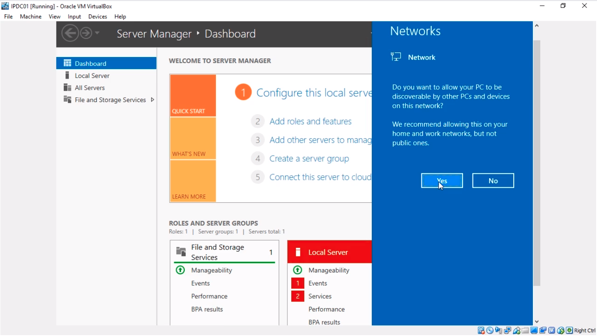This screenshot has height=336, width=597.
Task: Click the audio status icon
Action: coord(499,330)
